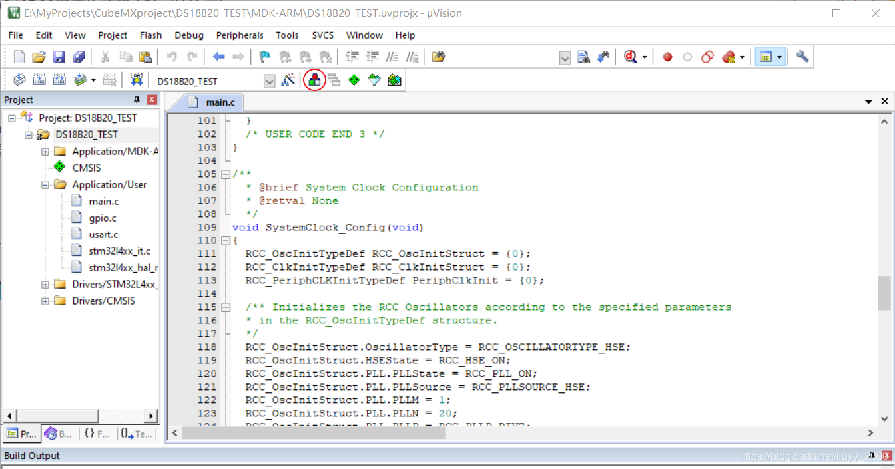Viewport: 895px width, 469px height.
Task: Toggle the Project window toolbar button
Action: [766, 57]
